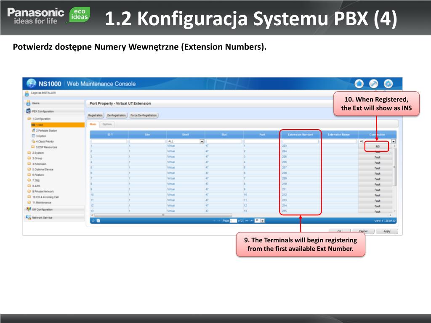The width and height of the screenshot is (431, 323).
Task: Sort by the Extension Number column header
Action: [x=301, y=135]
